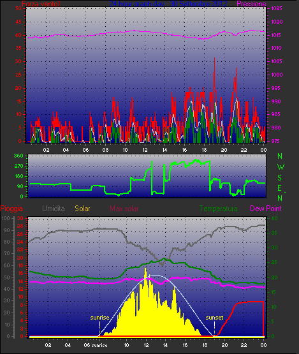Select the E compass letter
The width and height of the screenshot is (299, 354).
pyautogui.click(x=280, y=188)
